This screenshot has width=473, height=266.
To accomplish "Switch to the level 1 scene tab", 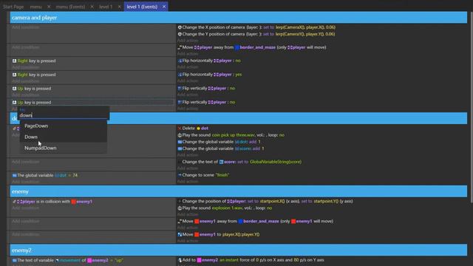I will pos(106,7).
